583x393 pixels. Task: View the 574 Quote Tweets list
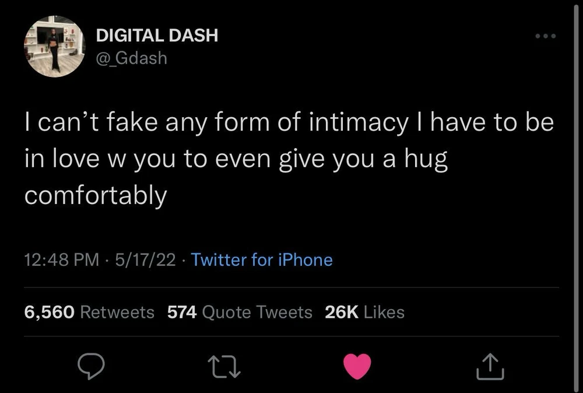[240, 312]
